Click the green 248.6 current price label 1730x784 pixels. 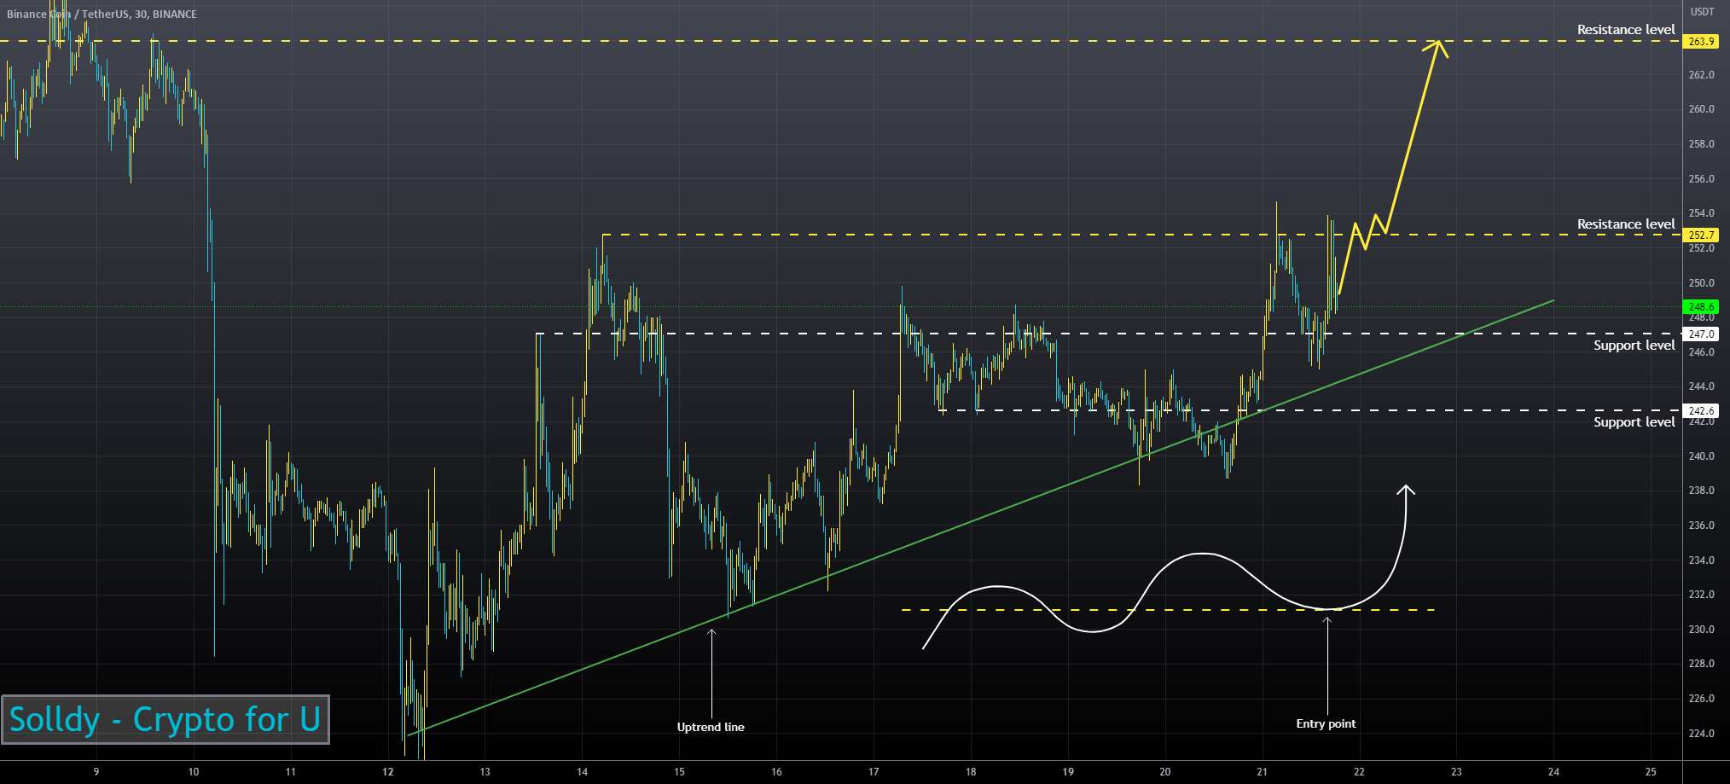pos(1700,307)
